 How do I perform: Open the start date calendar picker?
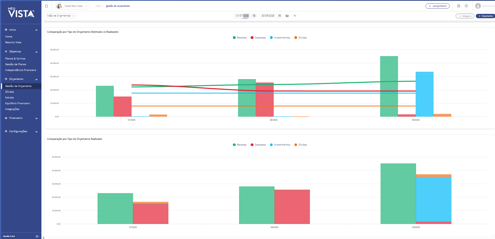254,16
